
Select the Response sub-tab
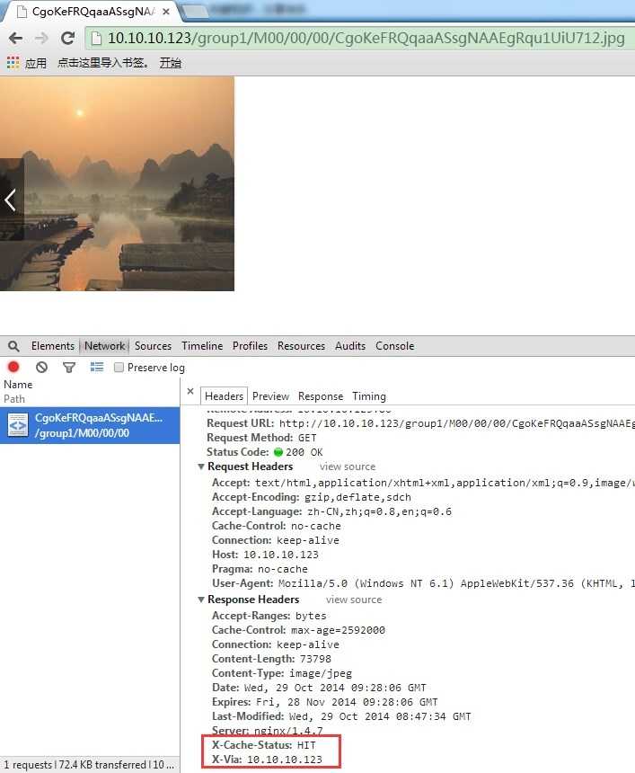click(321, 396)
